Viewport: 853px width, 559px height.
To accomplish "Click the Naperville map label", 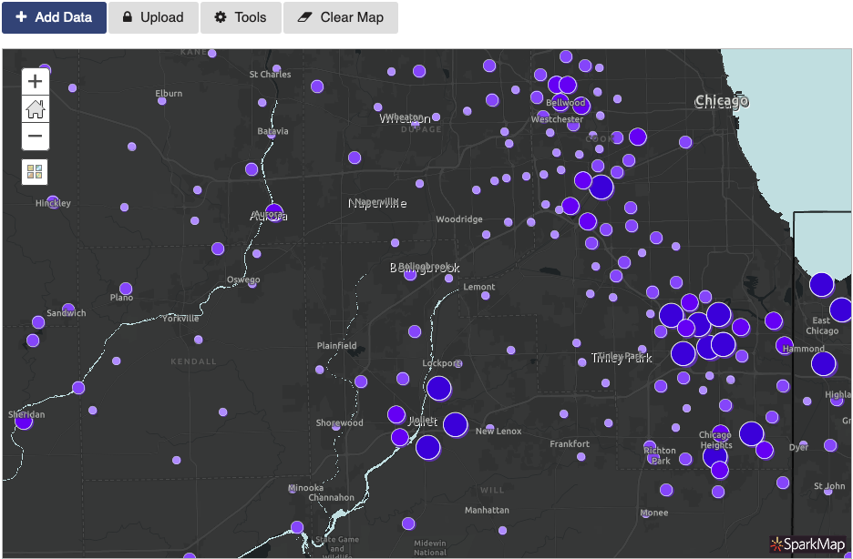I will (377, 203).
